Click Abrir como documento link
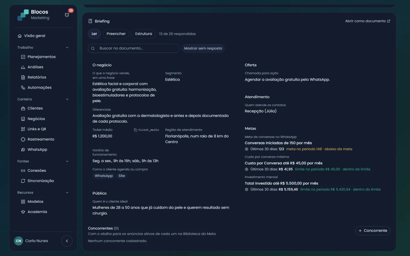This screenshot has width=410, height=256. point(367,21)
